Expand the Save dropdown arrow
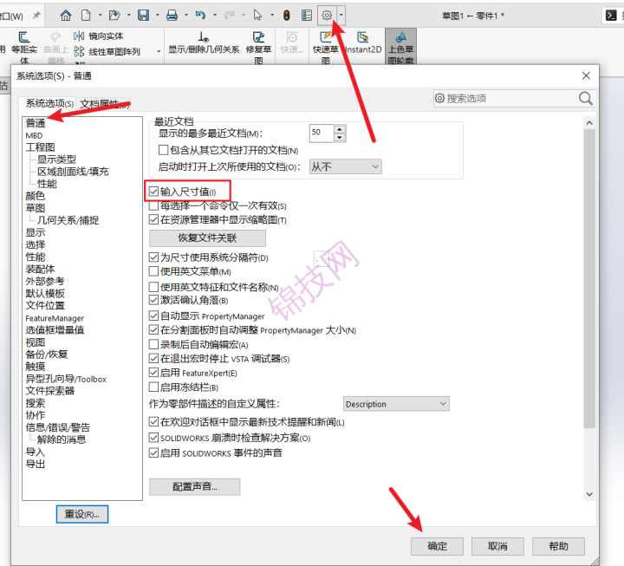This screenshot has width=624, height=566. [157, 16]
